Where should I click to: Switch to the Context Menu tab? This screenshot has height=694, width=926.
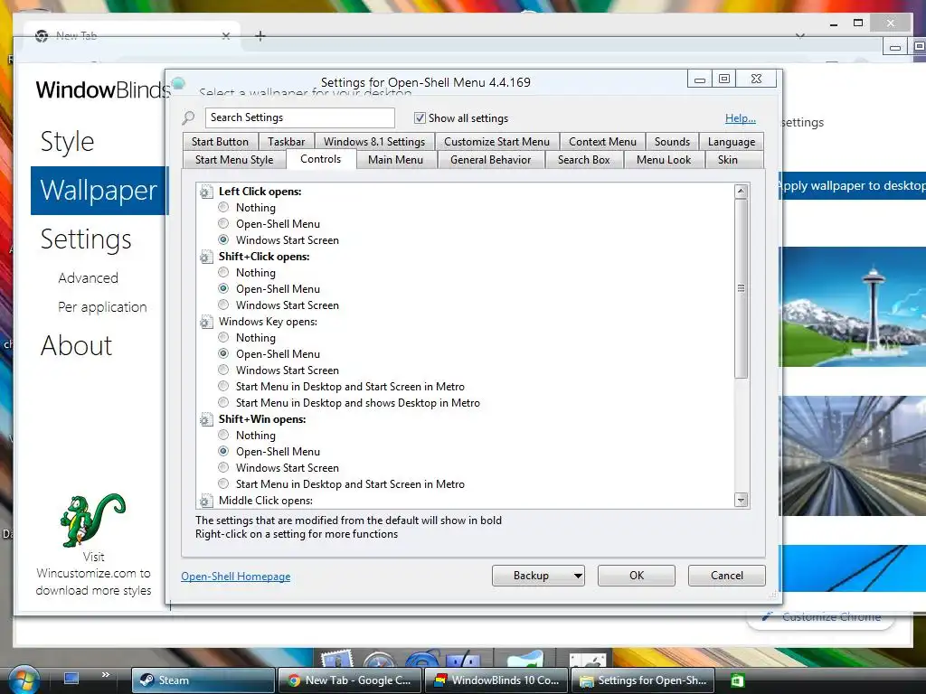pos(602,142)
